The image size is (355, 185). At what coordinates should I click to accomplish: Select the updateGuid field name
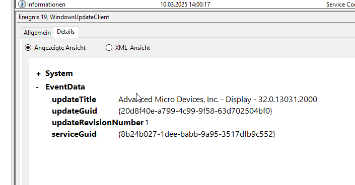coord(75,111)
